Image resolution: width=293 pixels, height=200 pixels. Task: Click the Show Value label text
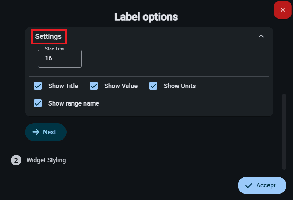(x=121, y=86)
